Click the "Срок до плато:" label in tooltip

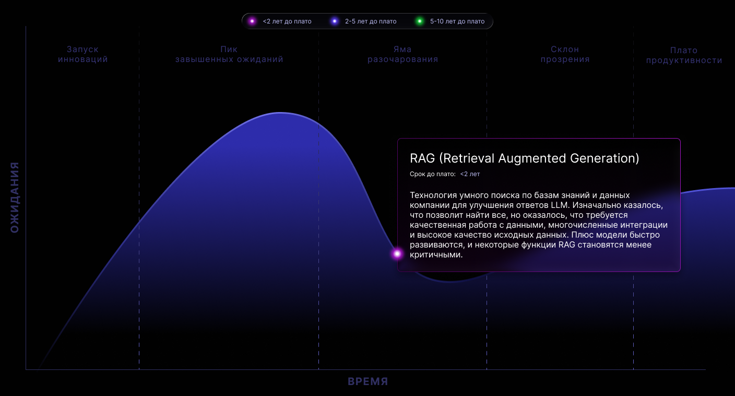click(433, 174)
